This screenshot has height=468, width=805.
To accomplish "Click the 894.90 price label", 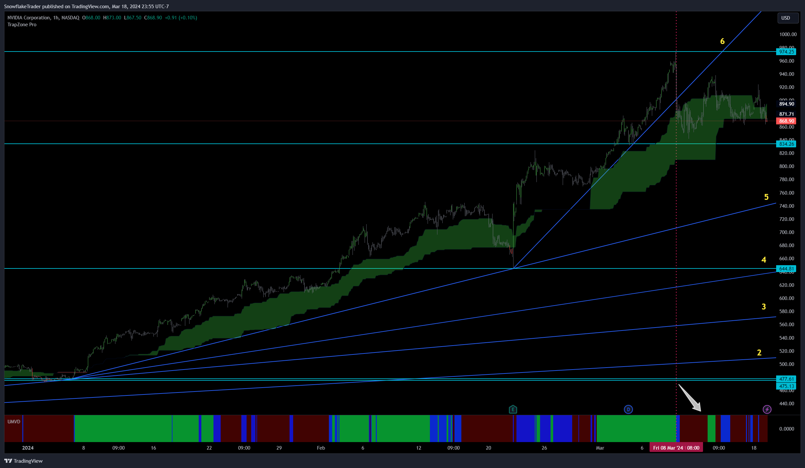I will [786, 104].
